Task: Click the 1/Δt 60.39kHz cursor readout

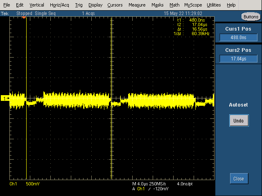Action: click(192, 33)
